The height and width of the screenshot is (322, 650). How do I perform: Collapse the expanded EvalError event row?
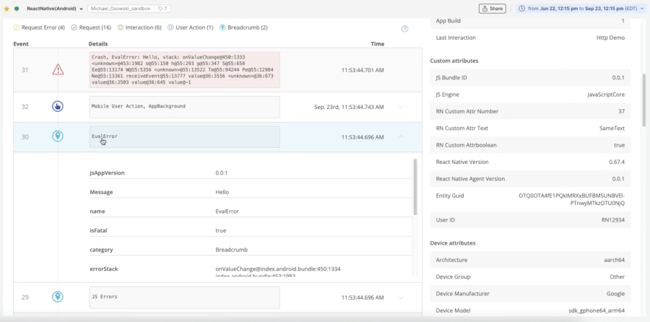click(402, 136)
